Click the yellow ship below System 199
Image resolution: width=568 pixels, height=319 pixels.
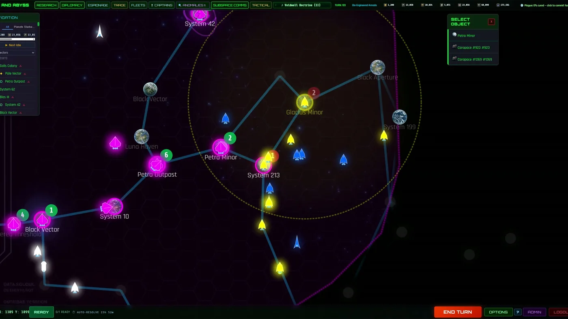click(x=384, y=135)
